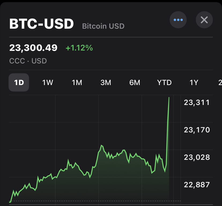
Task: Click the 23,300.49 price value
Action: tap(33, 48)
